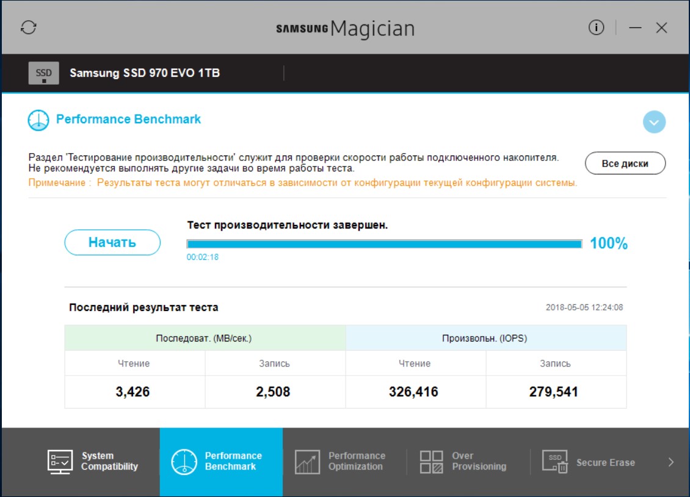
Task: Click the Последний результат теста heading
Action: [143, 307]
